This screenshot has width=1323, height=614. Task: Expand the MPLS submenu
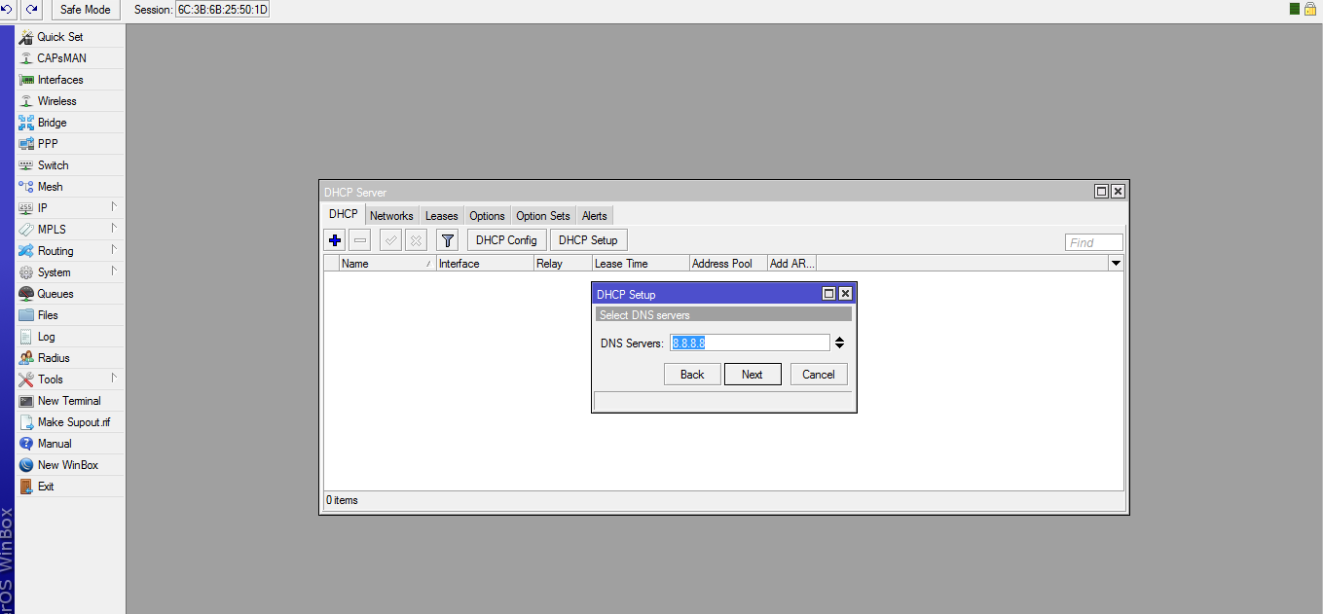pos(70,230)
